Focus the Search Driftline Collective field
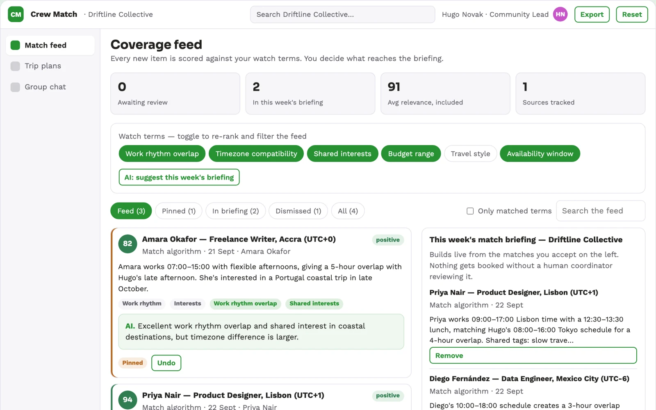Screen dimensions: 656x410 click(342, 14)
